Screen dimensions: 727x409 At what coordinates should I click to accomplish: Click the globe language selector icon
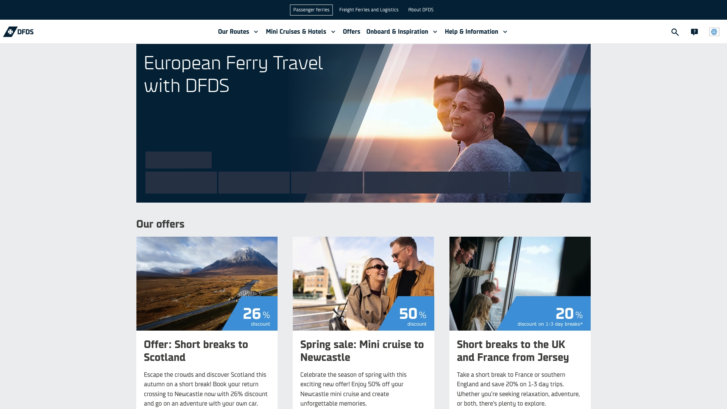coord(714,32)
